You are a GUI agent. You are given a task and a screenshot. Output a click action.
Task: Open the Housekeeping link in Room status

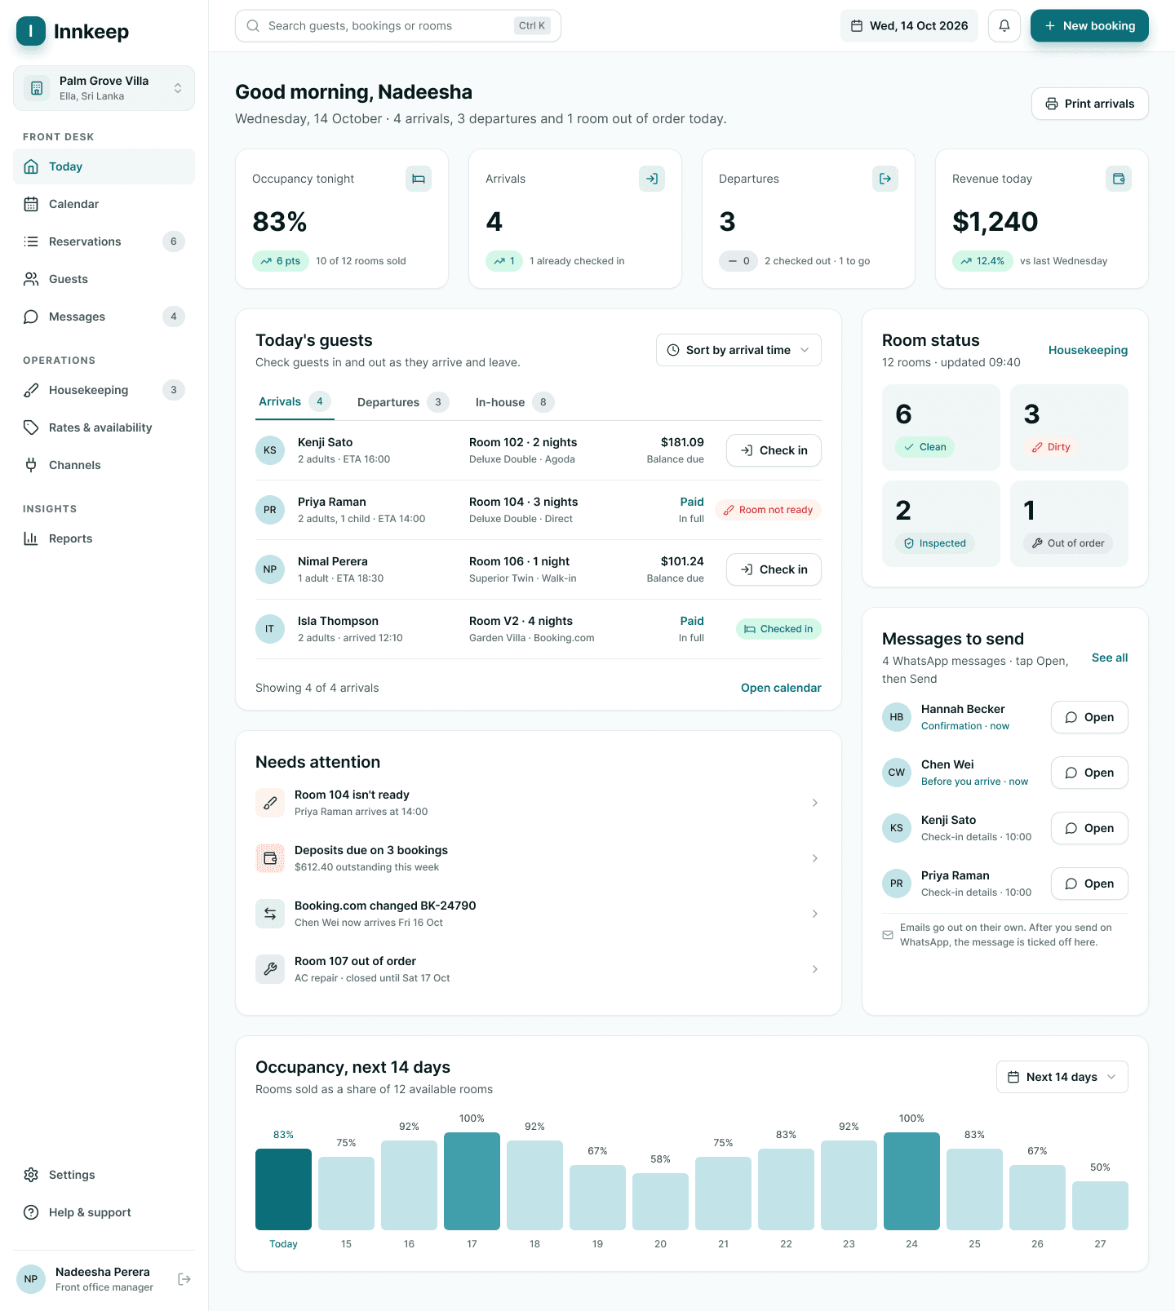pos(1088,350)
